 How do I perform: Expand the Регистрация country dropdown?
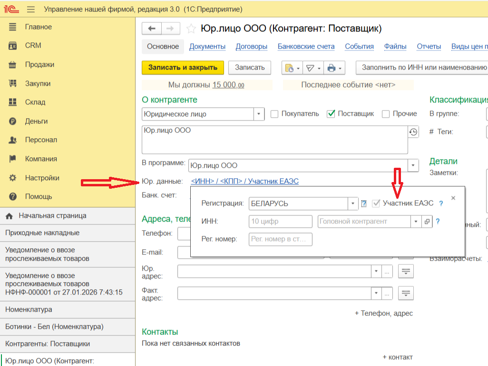[352, 203]
